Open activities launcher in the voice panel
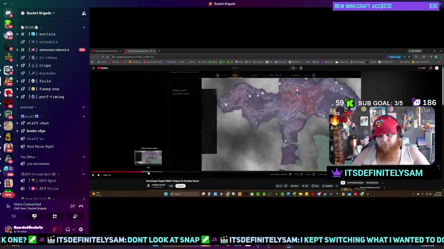 pyautogui.click(x=55, y=216)
